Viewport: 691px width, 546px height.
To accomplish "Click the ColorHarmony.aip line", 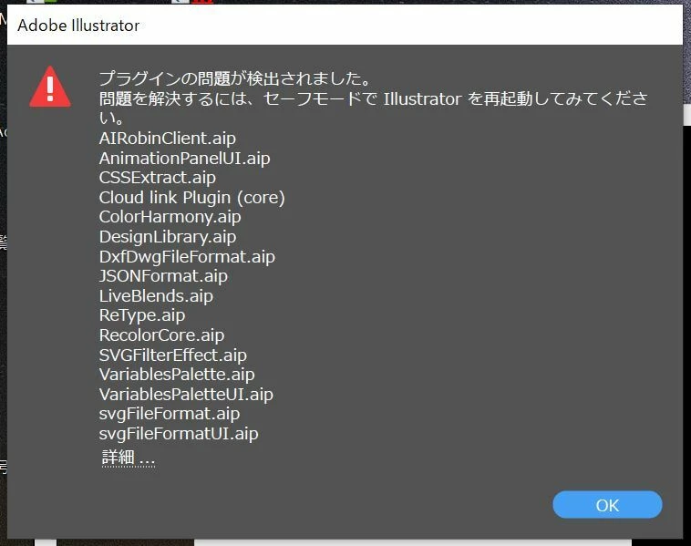I will [170, 217].
